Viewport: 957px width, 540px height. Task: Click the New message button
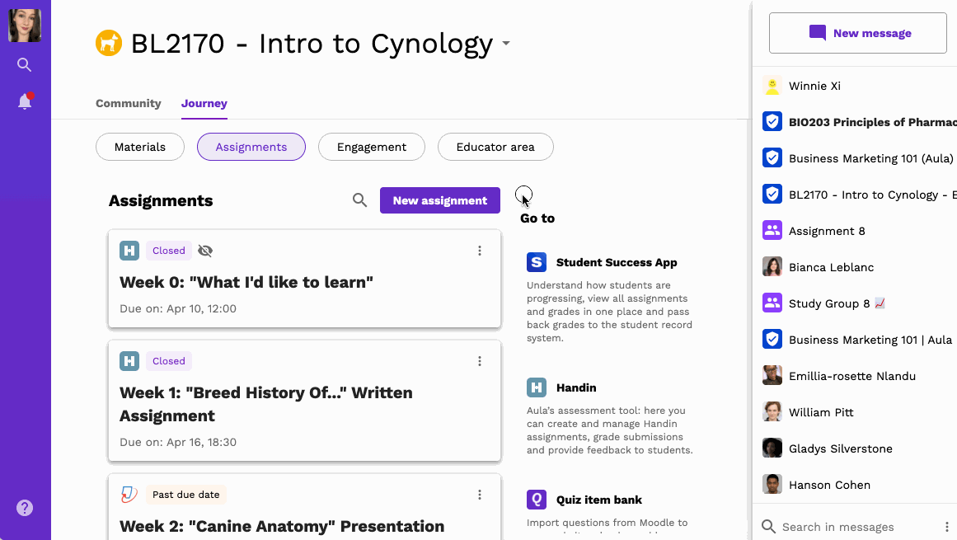857,33
